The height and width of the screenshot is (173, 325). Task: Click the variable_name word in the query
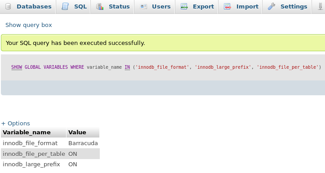[x=104, y=67]
